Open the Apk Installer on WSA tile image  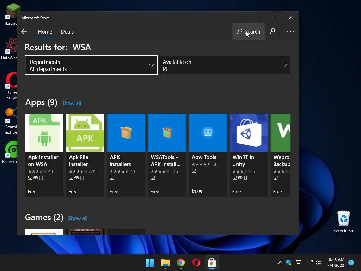(44, 133)
